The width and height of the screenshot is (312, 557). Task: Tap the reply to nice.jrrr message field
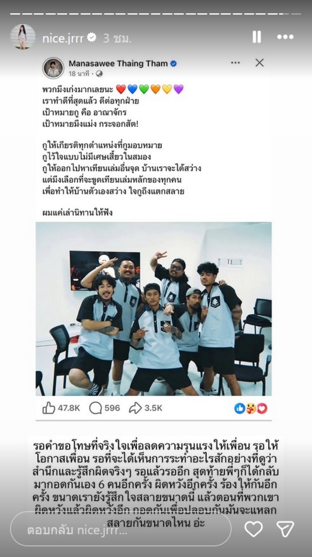(121, 529)
